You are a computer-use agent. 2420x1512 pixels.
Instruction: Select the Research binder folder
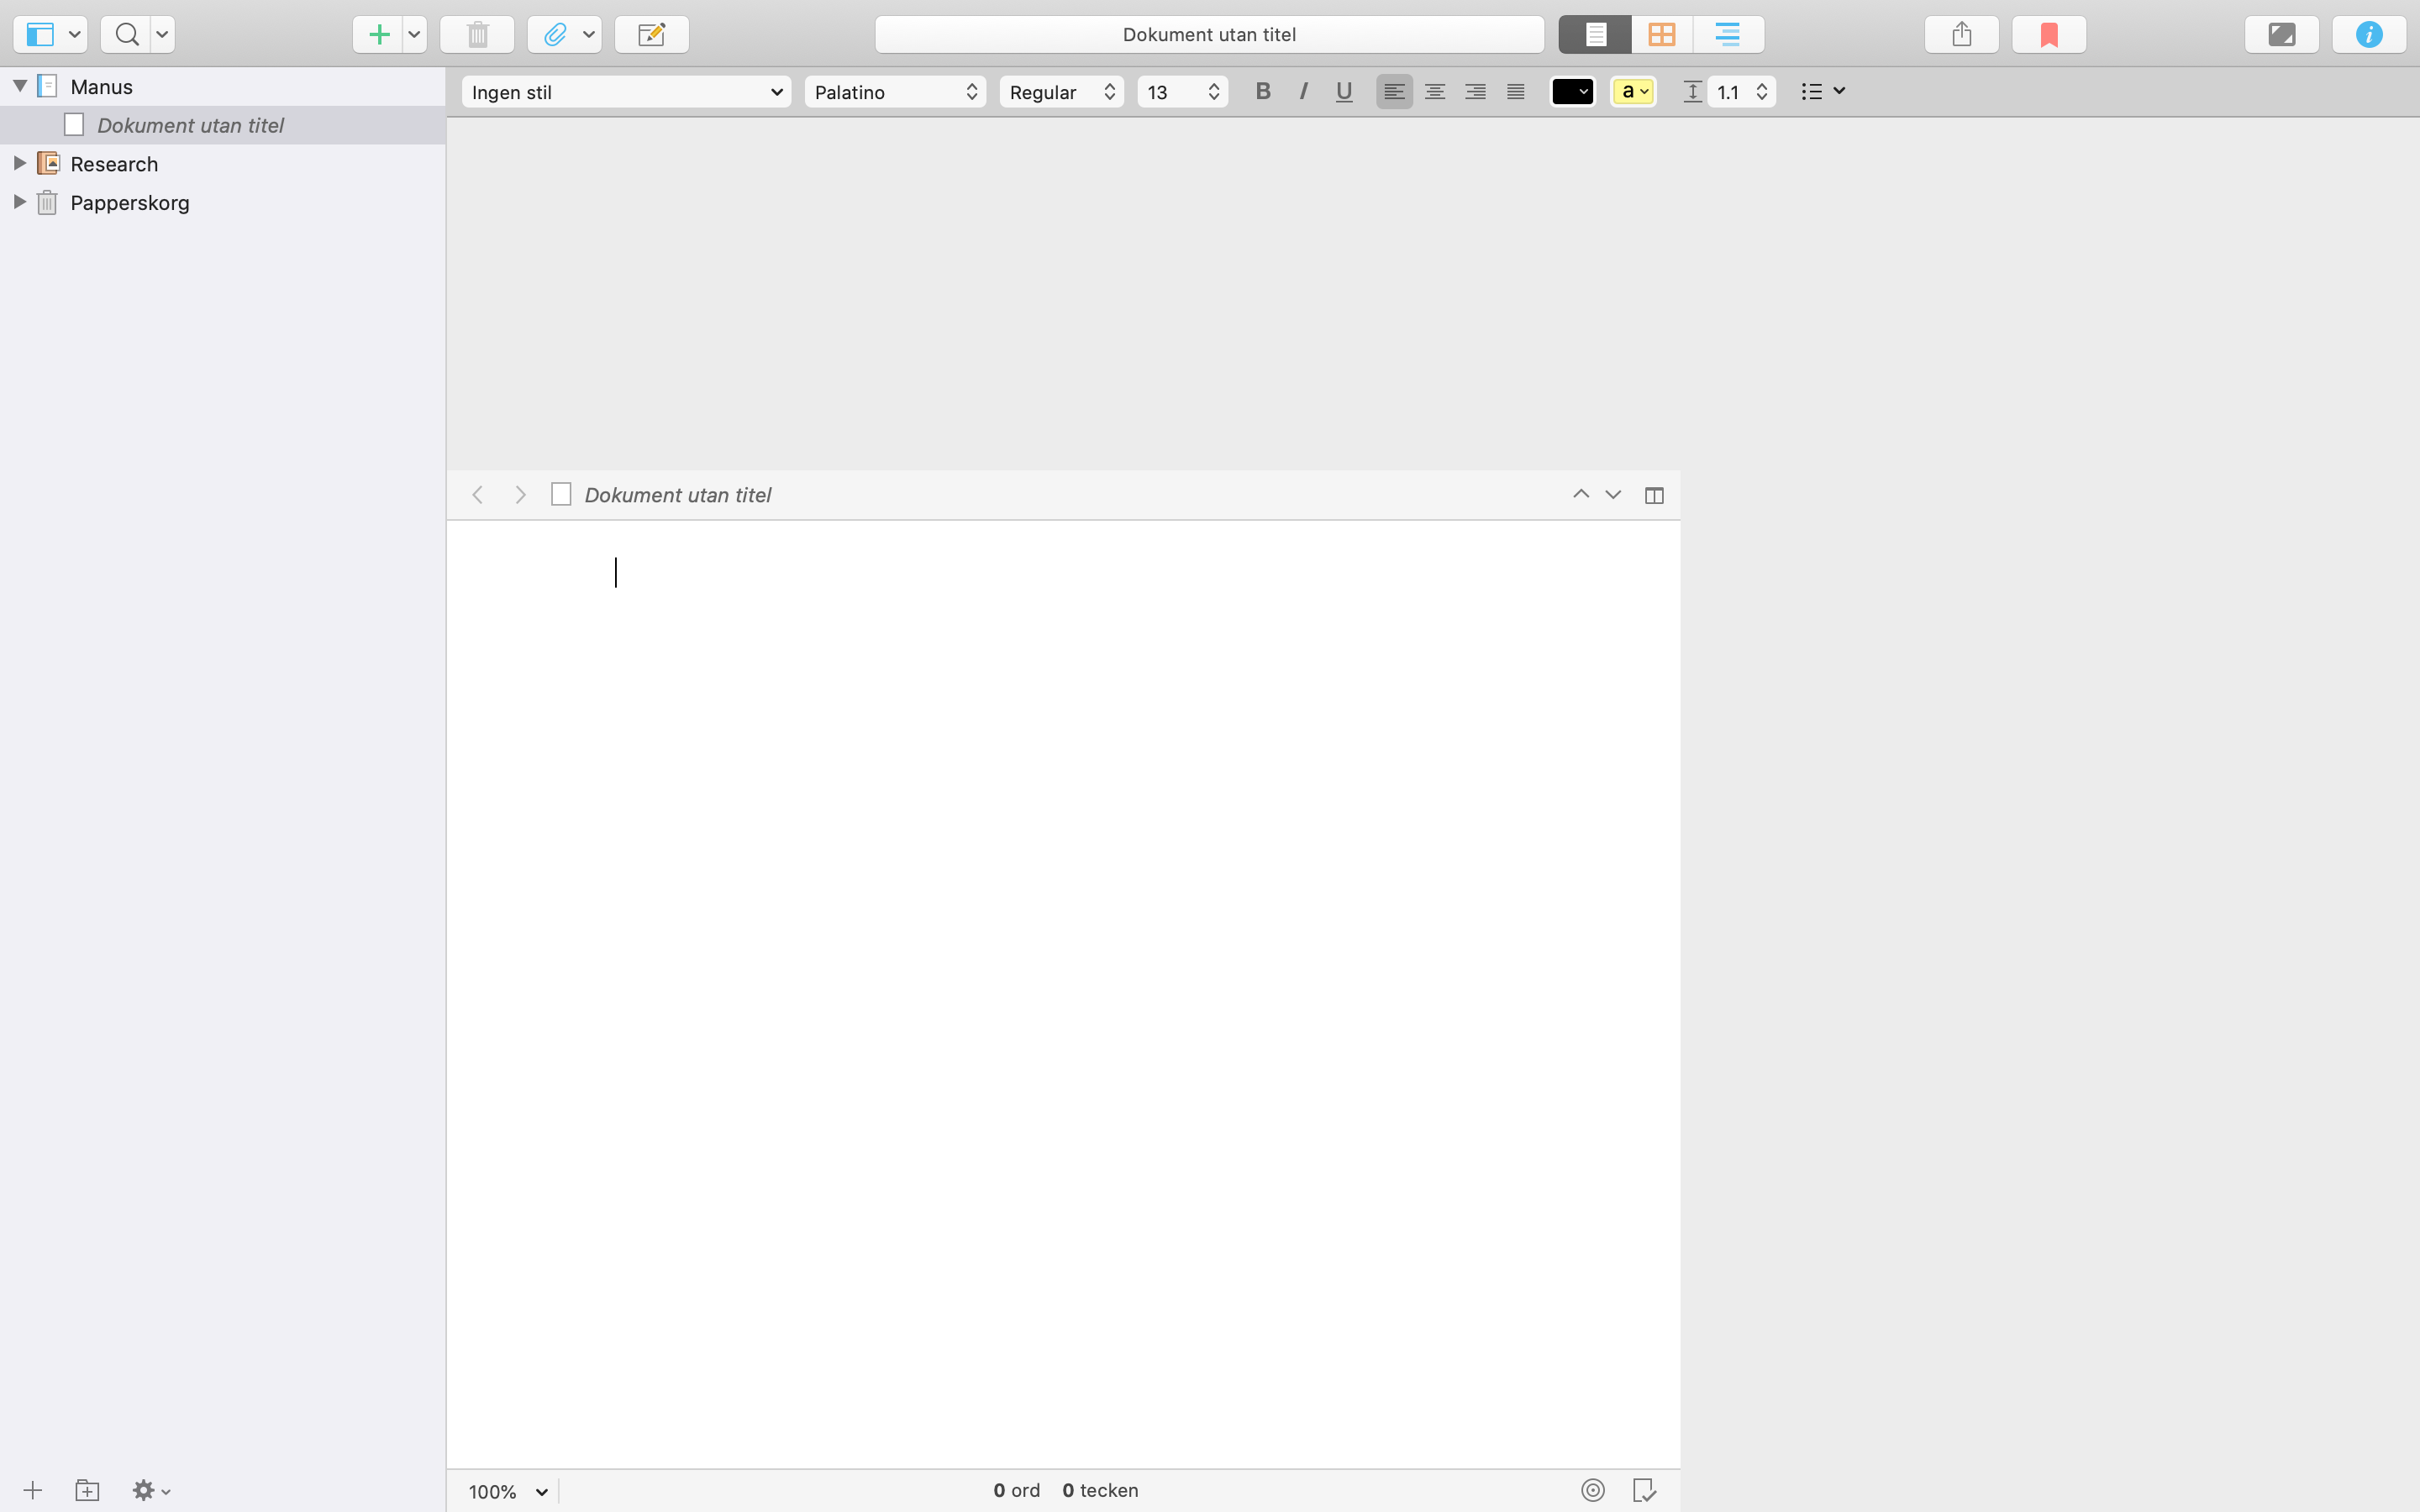(222, 164)
